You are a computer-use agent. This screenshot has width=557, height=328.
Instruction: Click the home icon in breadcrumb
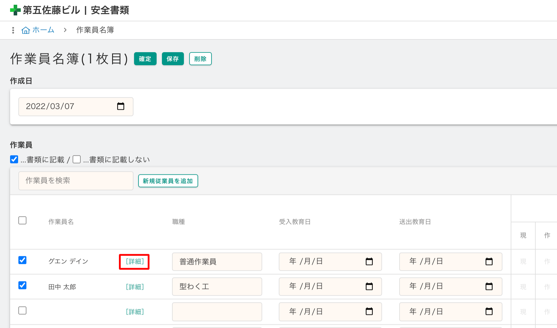coord(26,30)
